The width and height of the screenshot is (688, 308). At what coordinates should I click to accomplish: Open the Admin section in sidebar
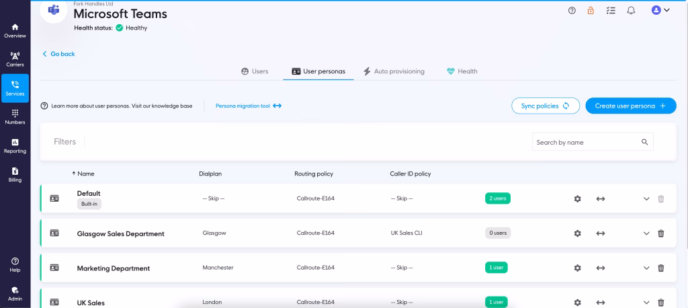coord(15,294)
